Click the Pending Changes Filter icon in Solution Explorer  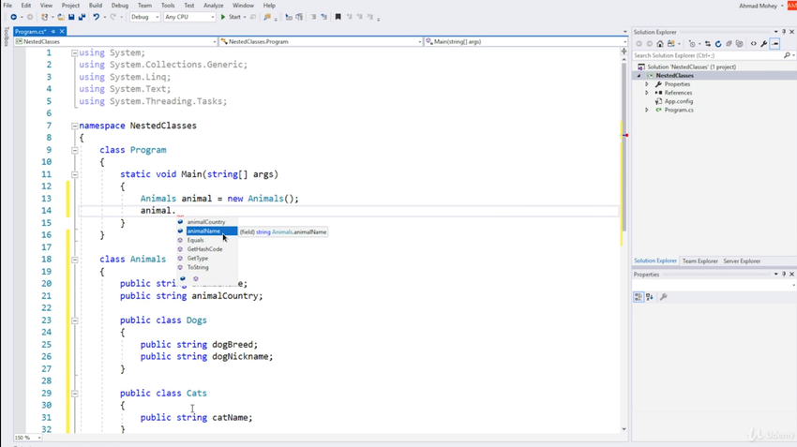click(692, 44)
